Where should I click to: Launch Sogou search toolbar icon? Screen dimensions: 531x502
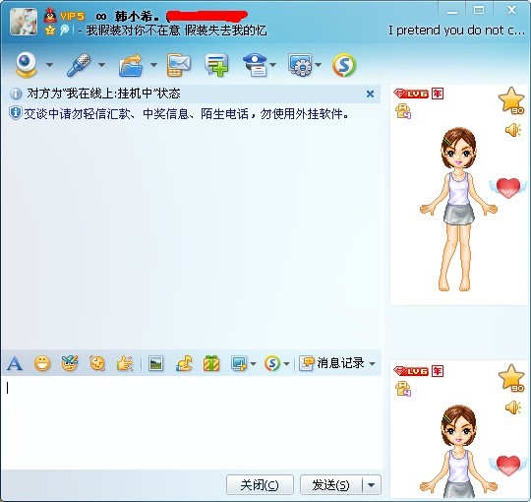344,65
